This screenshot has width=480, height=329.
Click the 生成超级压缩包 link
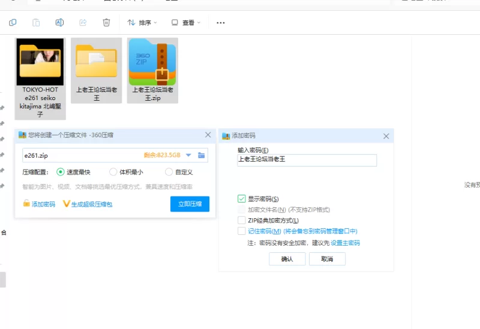coord(88,204)
